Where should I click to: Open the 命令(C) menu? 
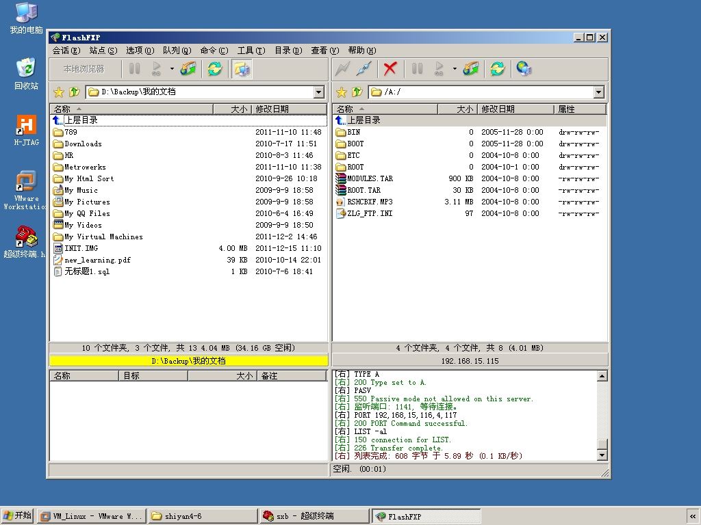click(214, 51)
